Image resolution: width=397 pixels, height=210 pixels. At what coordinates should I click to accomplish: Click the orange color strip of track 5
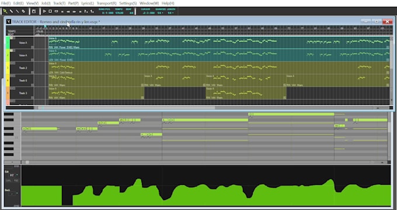pyautogui.click(x=8, y=93)
